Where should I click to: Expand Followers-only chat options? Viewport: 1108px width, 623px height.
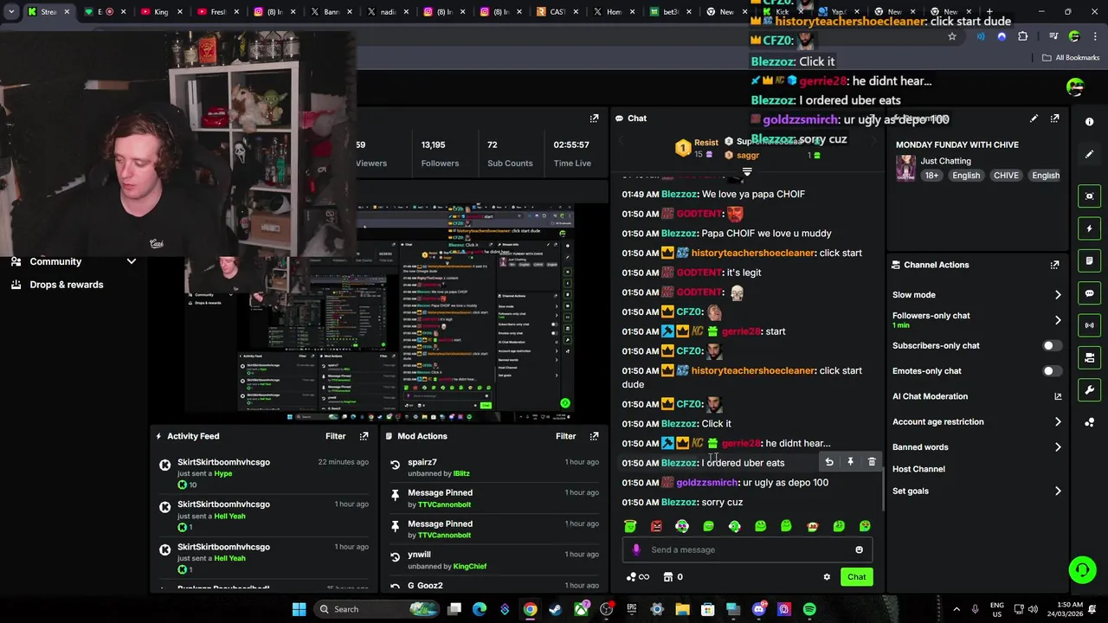point(1058,320)
